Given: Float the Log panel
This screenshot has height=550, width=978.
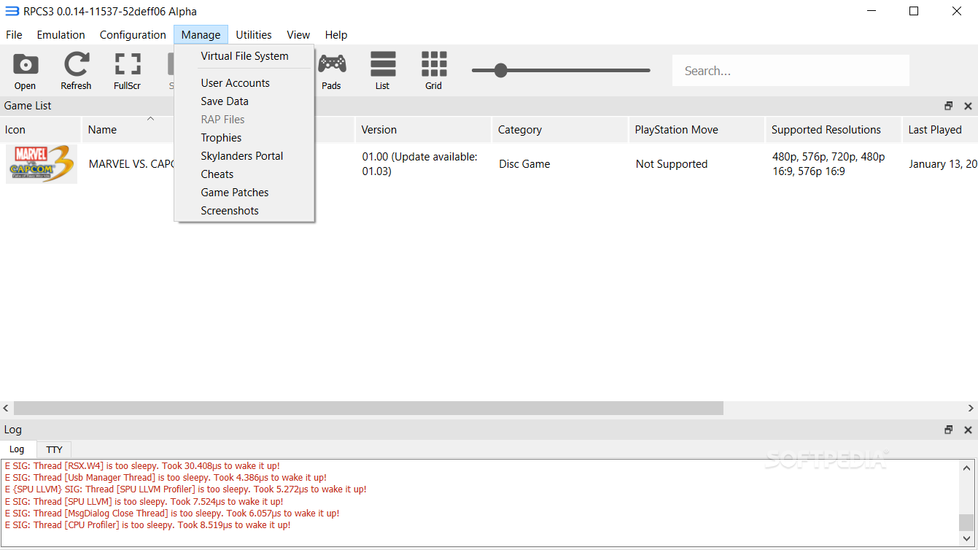Looking at the screenshot, I should [x=948, y=430].
